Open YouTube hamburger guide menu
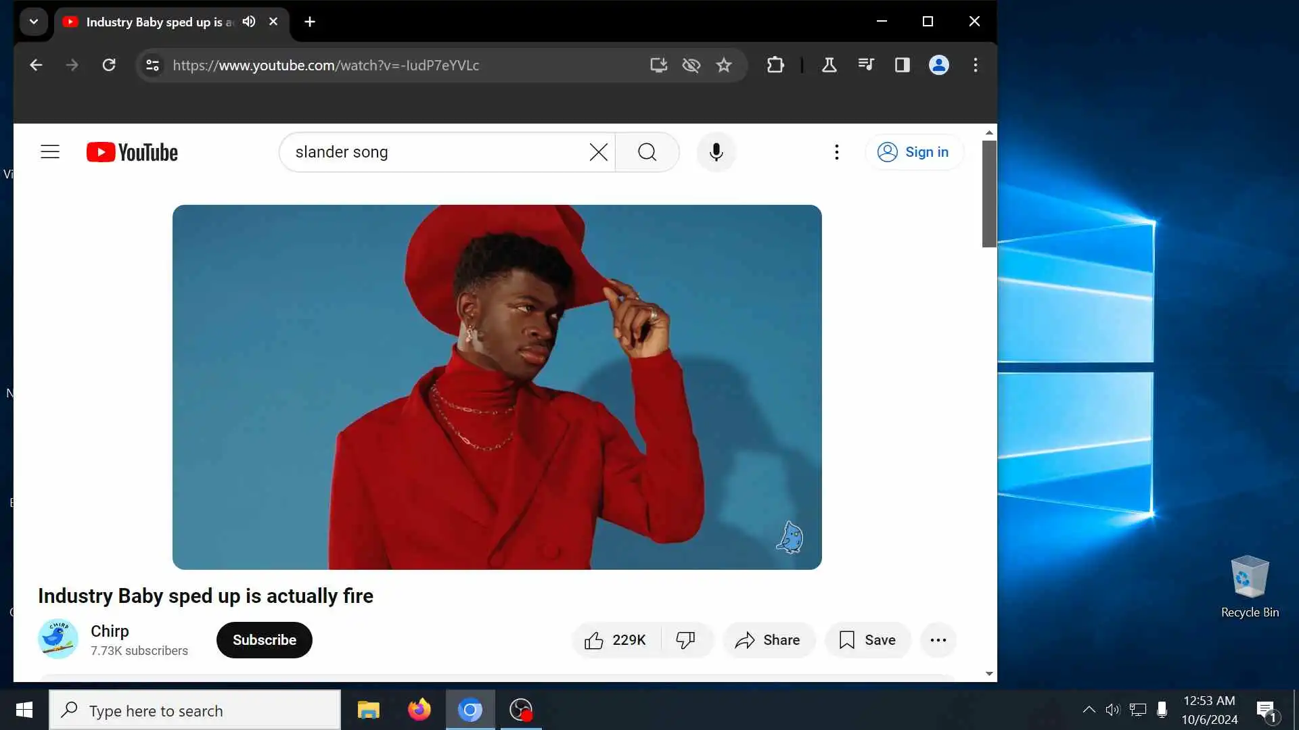This screenshot has height=730, width=1299. click(x=50, y=152)
